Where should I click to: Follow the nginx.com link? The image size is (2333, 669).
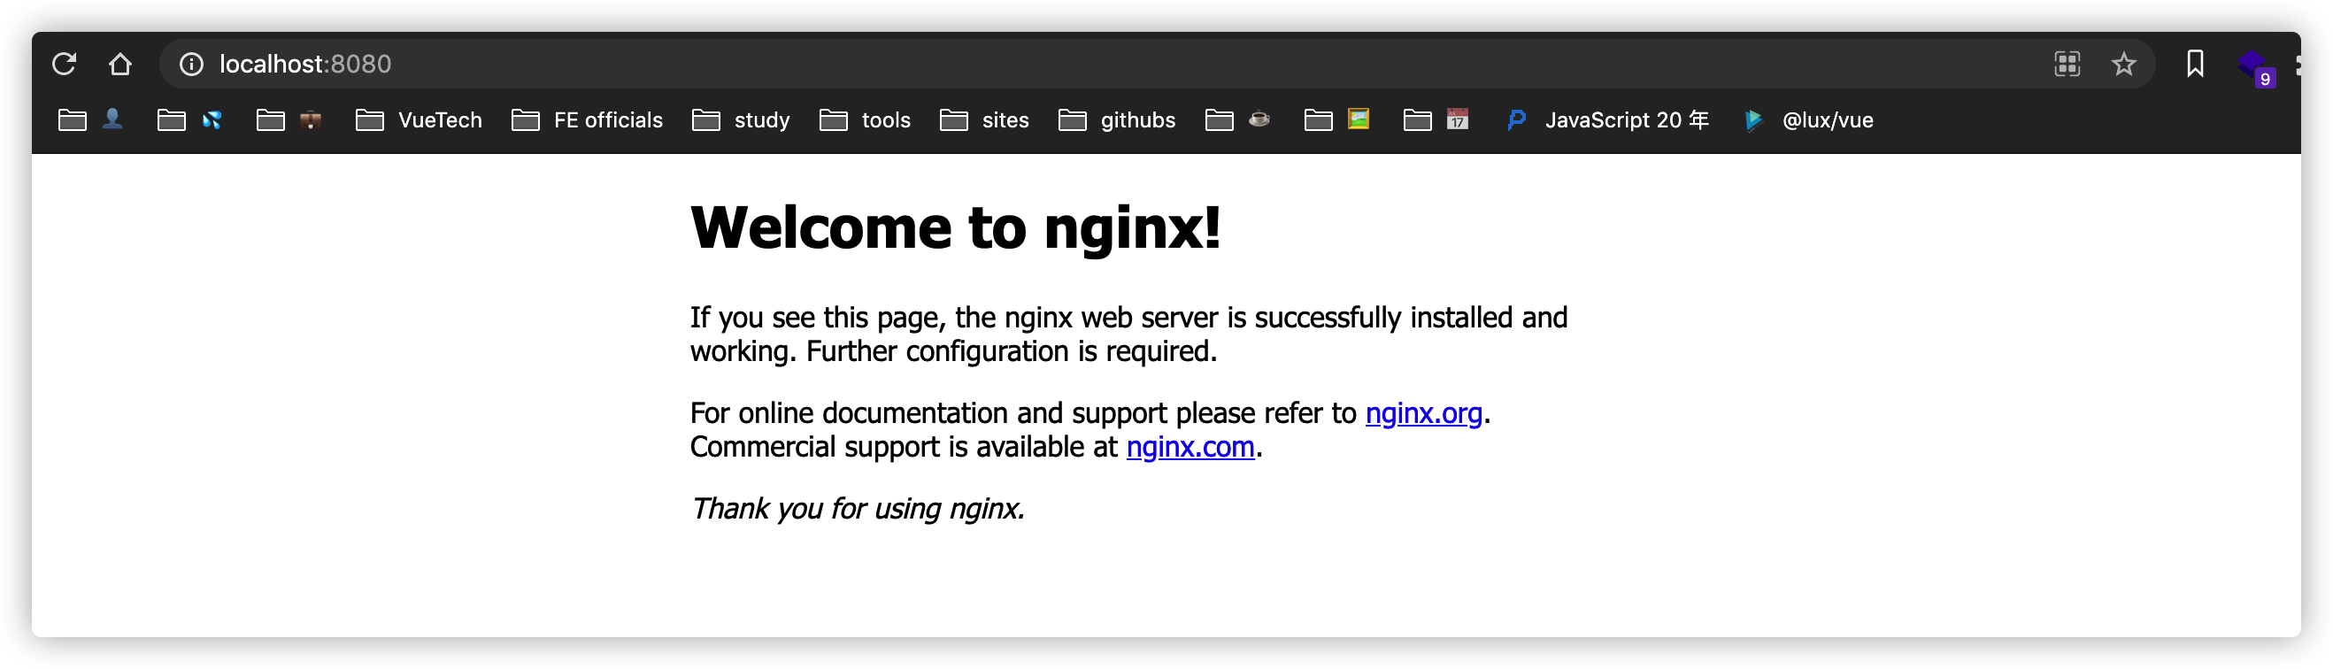pos(1190,447)
